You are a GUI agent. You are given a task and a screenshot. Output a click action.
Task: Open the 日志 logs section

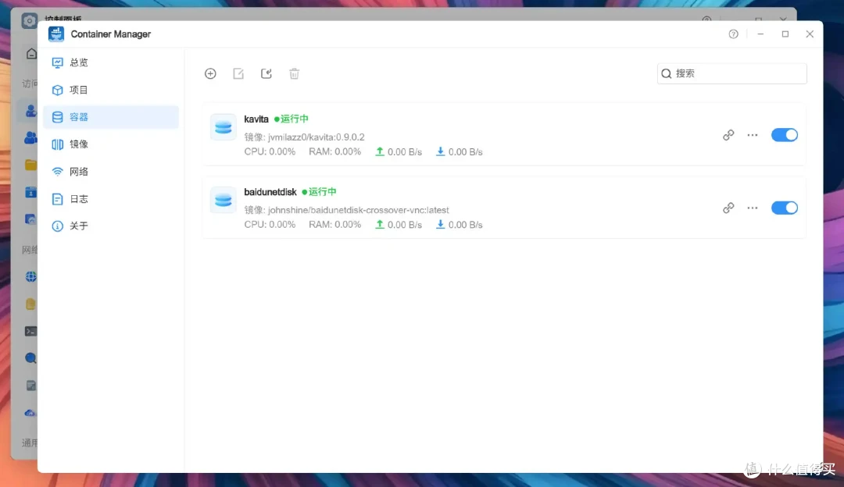(111, 199)
